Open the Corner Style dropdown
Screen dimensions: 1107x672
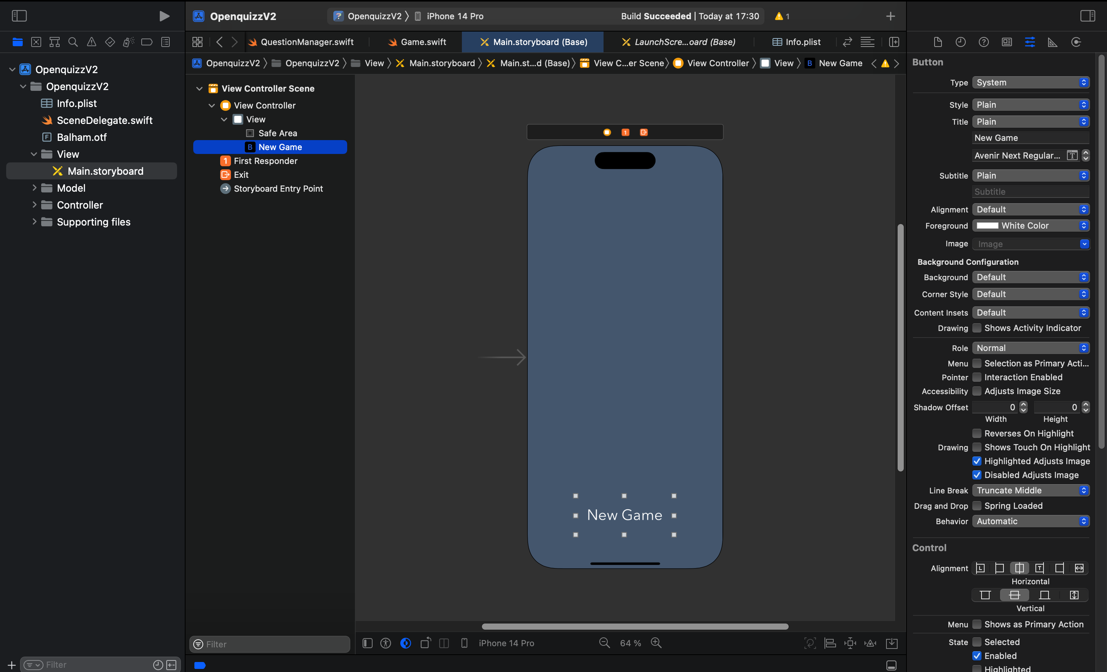click(1031, 294)
